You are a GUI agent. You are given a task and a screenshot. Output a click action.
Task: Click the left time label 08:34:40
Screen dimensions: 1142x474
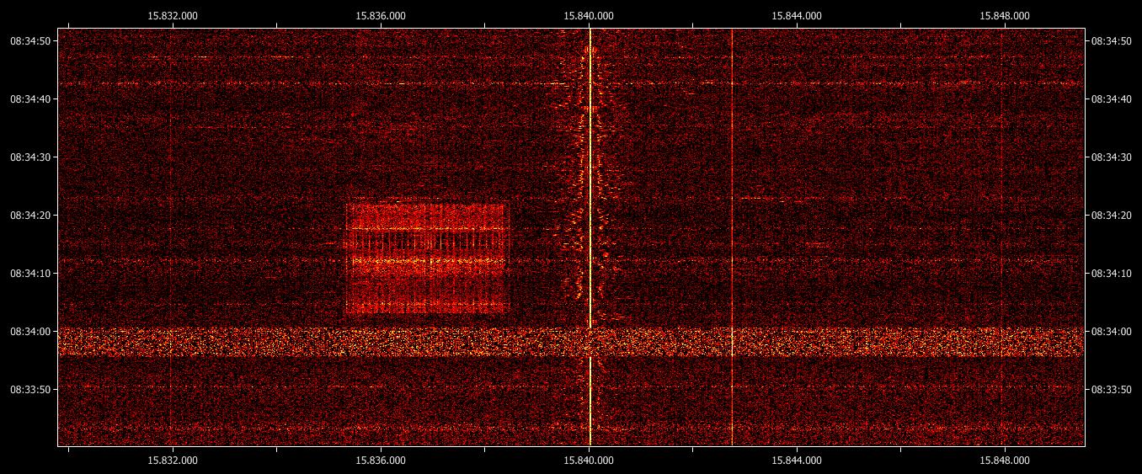pyautogui.click(x=32, y=99)
